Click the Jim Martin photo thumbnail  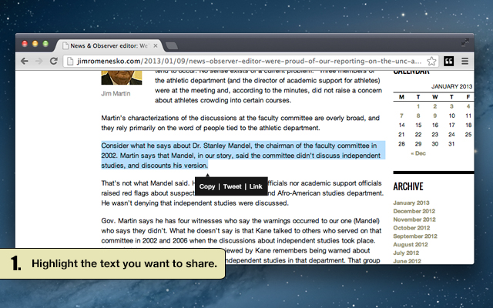[x=122, y=78]
